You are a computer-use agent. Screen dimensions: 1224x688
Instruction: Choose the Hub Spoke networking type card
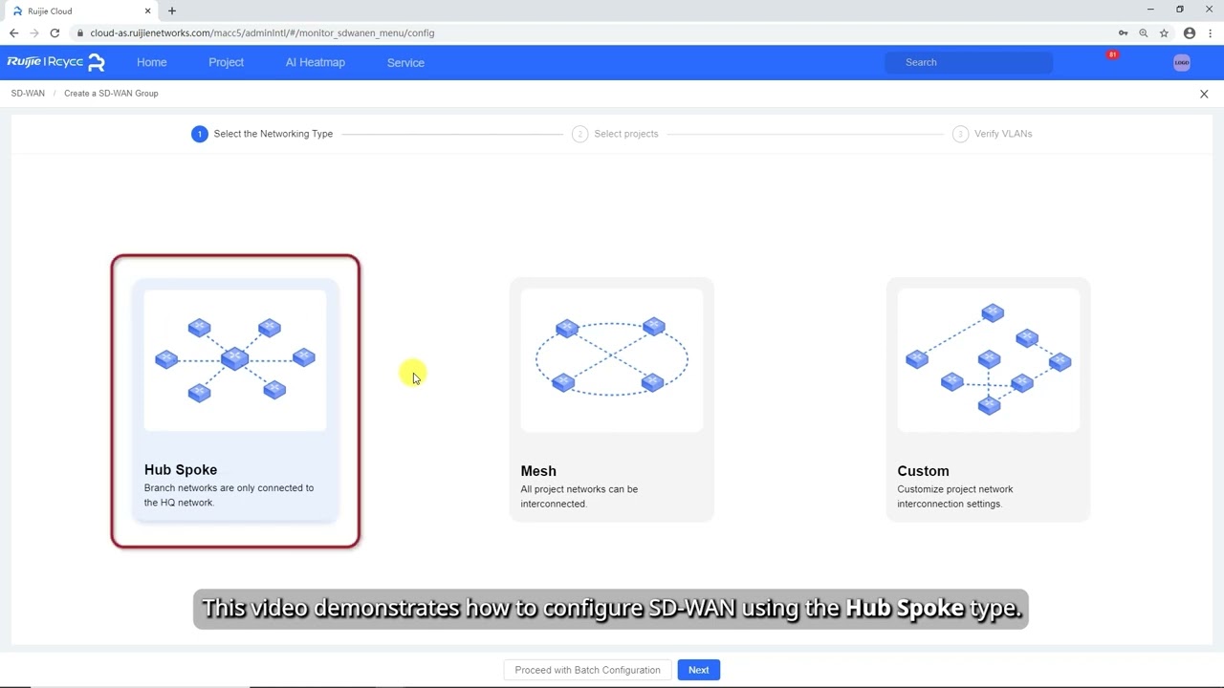[235, 400]
